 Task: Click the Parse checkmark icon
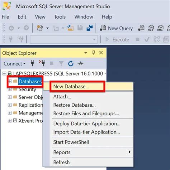pos(147,39)
